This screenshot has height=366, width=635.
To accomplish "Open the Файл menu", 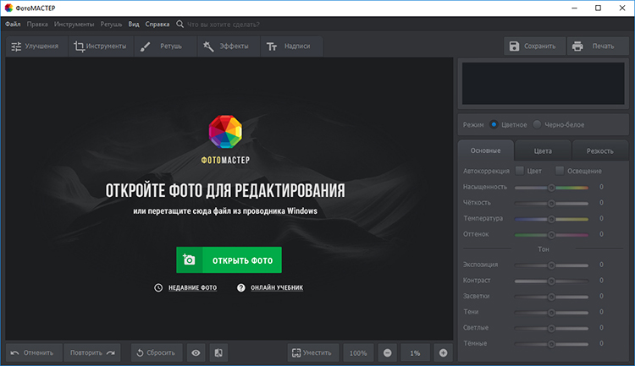I will (x=13, y=25).
